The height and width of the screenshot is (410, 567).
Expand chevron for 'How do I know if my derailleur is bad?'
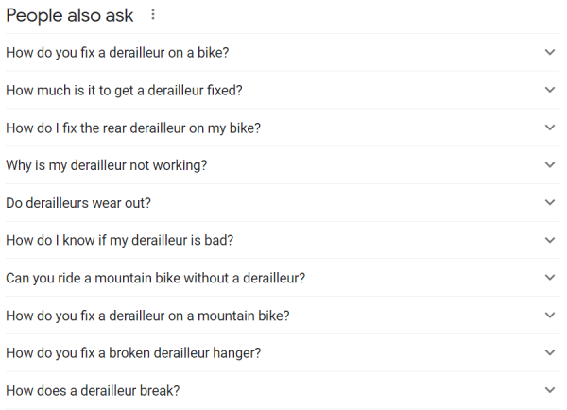pyautogui.click(x=550, y=240)
